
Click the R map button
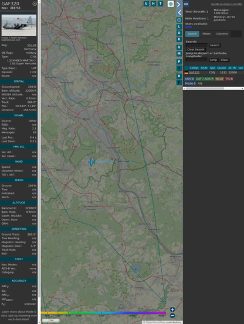click(179, 76)
